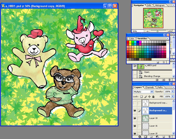Click the history brush source box beside a_HBD1.psd
The image size is (176, 139).
click(x=135, y=66)
